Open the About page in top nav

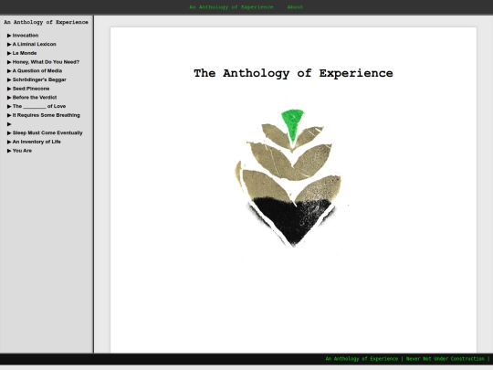click(x=295, y=7)
